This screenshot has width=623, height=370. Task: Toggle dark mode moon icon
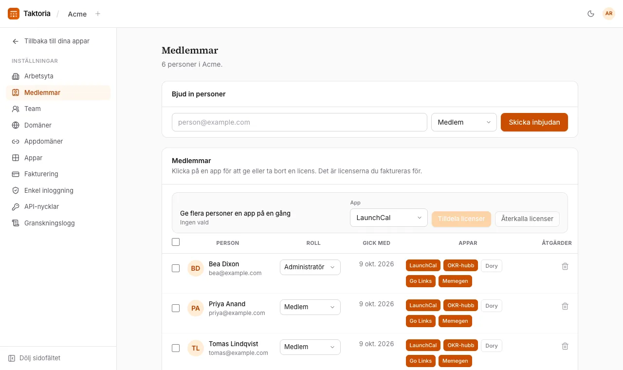591,14
